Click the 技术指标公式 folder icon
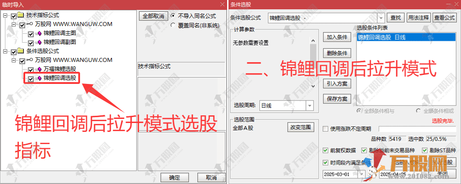 tap(21, 15)
